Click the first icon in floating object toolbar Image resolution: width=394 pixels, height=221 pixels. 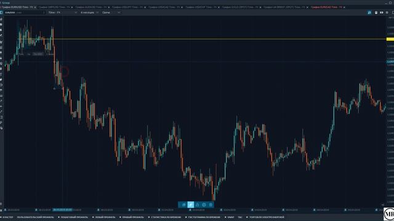(183, 204)
